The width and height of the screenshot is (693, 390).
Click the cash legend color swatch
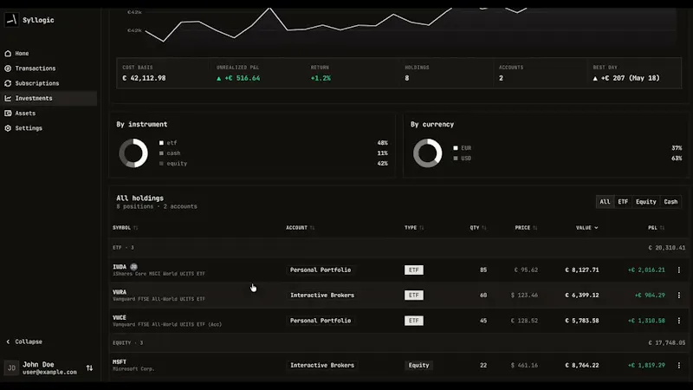tap(161, 153)
